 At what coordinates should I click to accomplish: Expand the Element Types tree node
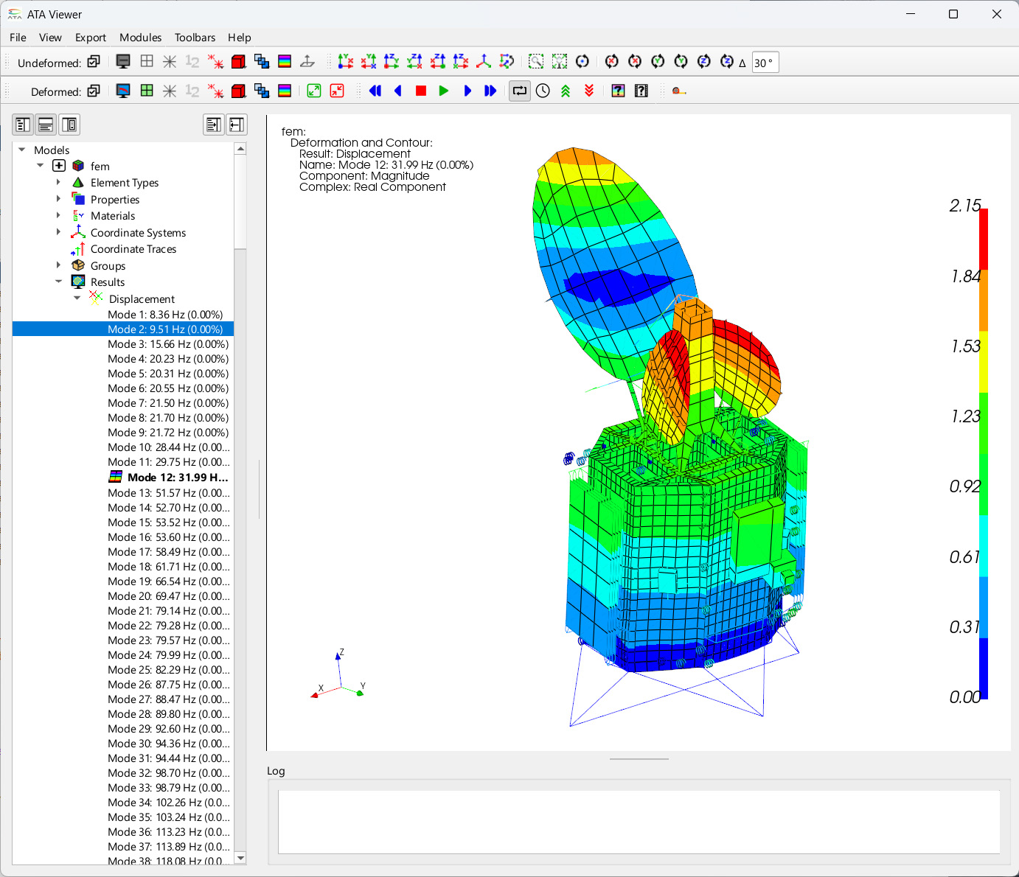(58, 182)
